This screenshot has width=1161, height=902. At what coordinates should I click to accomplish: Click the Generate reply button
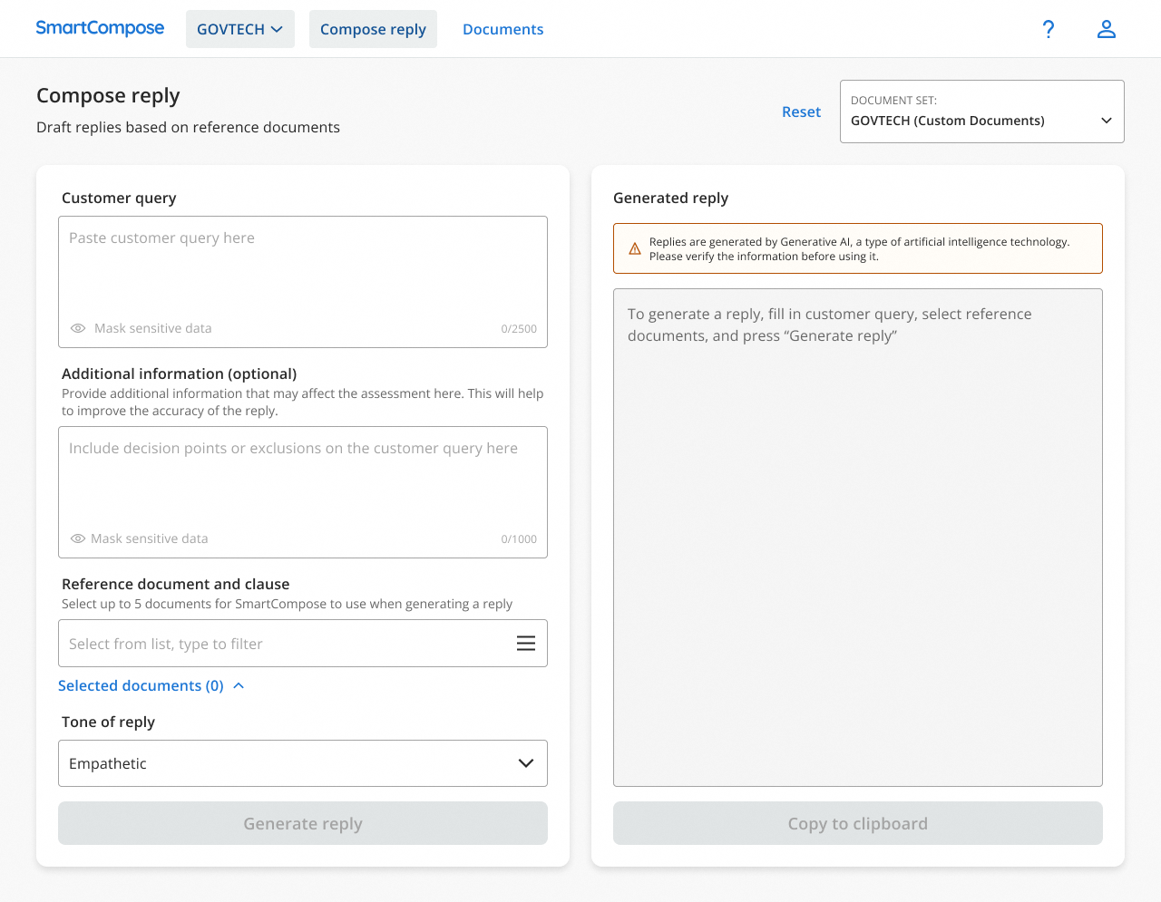coord(303,823)
